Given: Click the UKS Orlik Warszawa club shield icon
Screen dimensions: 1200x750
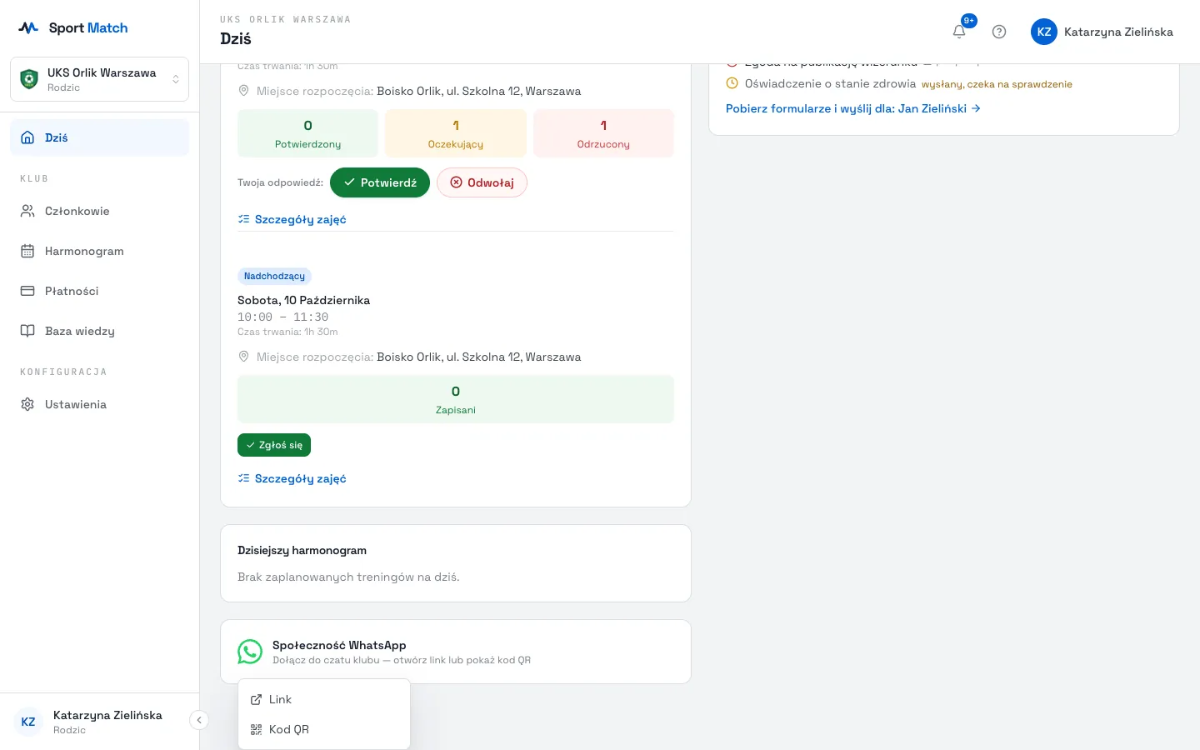Looking at the screenshot, I should pos(29,79).
